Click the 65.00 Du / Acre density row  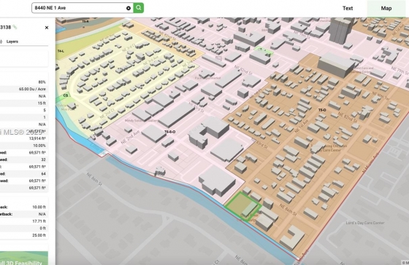pyautogui.click(x=24, y=89)
